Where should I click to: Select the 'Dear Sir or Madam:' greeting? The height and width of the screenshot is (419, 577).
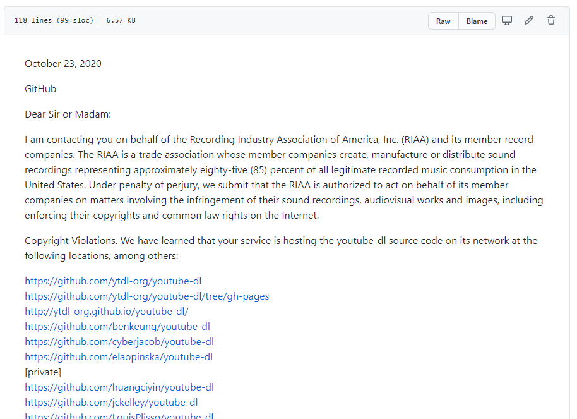[x=68, y=114]
